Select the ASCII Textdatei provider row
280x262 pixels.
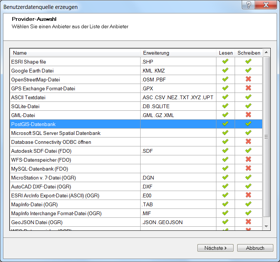[x=74, y=97]
